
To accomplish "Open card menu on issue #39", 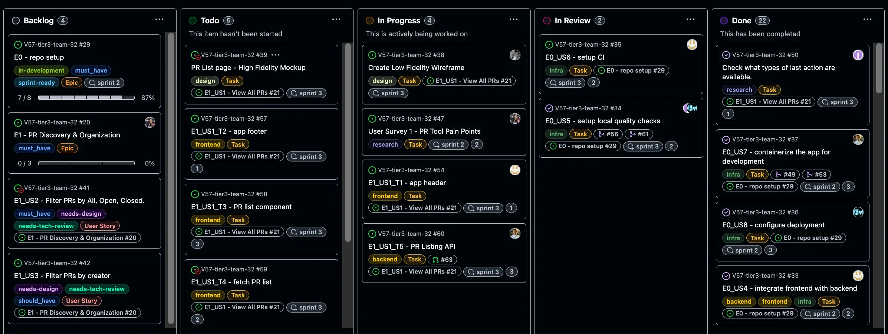I will pyautogui.click(x=275, y=55).
